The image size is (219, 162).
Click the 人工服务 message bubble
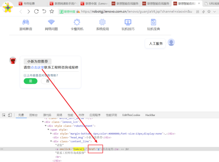pyautogui.click(x=156, y=44)
